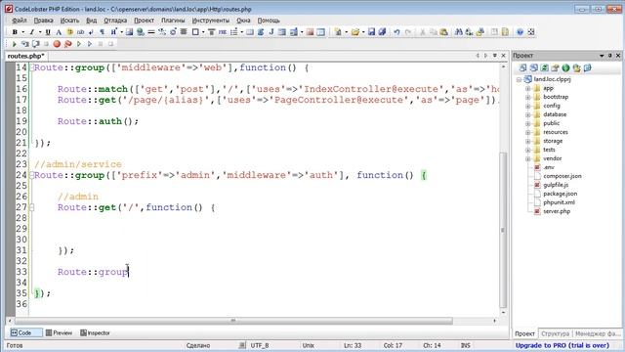This screenshot has height=352, width=625.
Task: Start debugging with green play icon
Action: coord(14,44)
